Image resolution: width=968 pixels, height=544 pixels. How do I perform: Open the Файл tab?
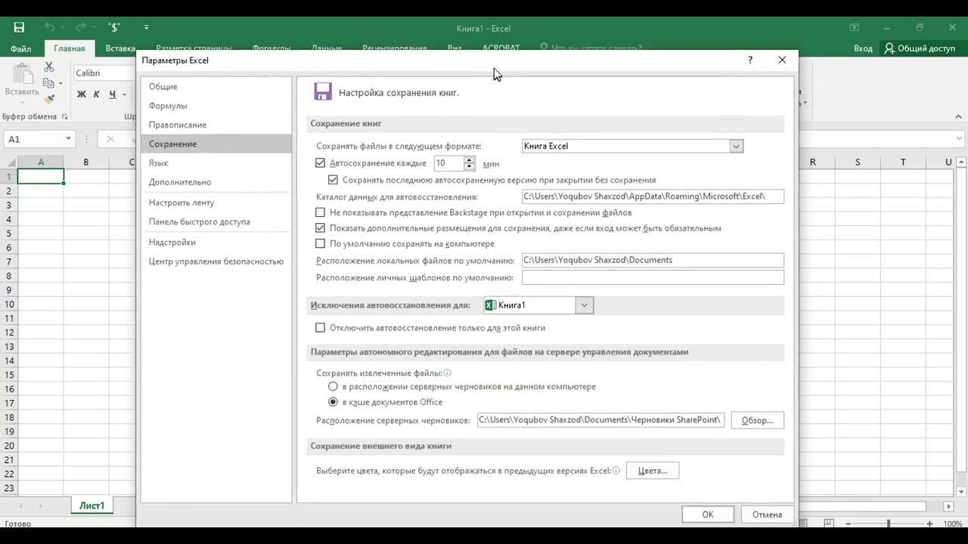(x=20, y=48)
